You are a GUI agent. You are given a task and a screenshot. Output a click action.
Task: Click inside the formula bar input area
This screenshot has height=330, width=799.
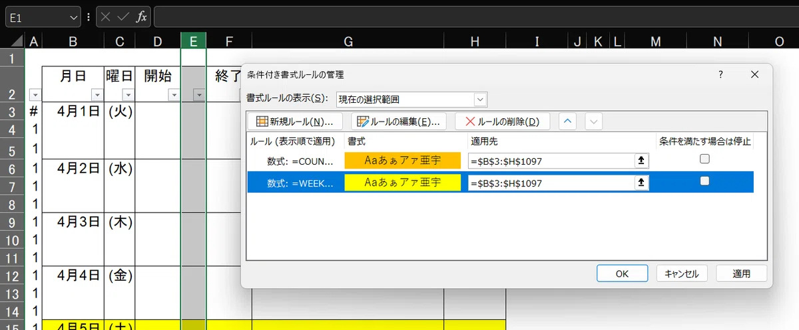point(475,17)
